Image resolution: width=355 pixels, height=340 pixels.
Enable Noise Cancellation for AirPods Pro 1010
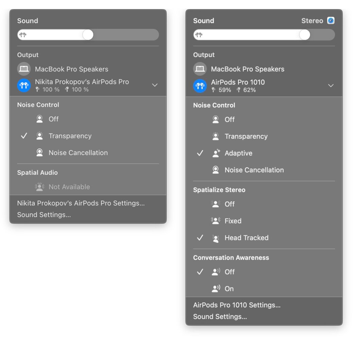[x=264, y=170]
